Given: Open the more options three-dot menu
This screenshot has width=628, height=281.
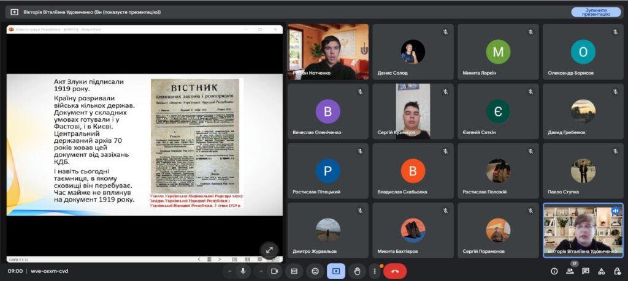Looking at the screenshot, I should (x=374, y=271).
